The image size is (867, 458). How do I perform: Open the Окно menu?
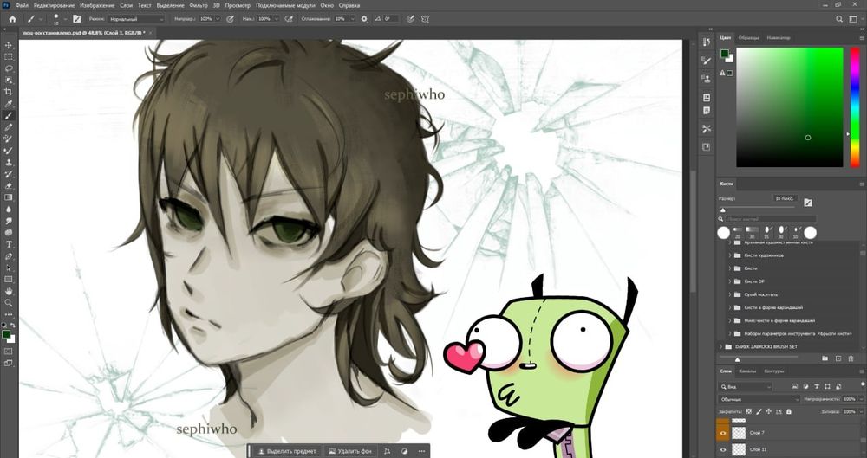tap(327, 5)
